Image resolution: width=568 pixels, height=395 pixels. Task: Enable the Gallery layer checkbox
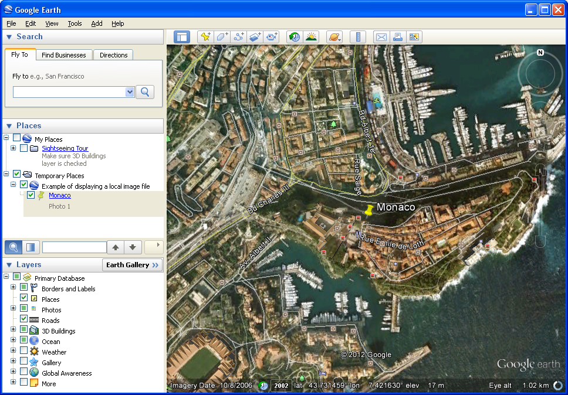click(24, 361)
